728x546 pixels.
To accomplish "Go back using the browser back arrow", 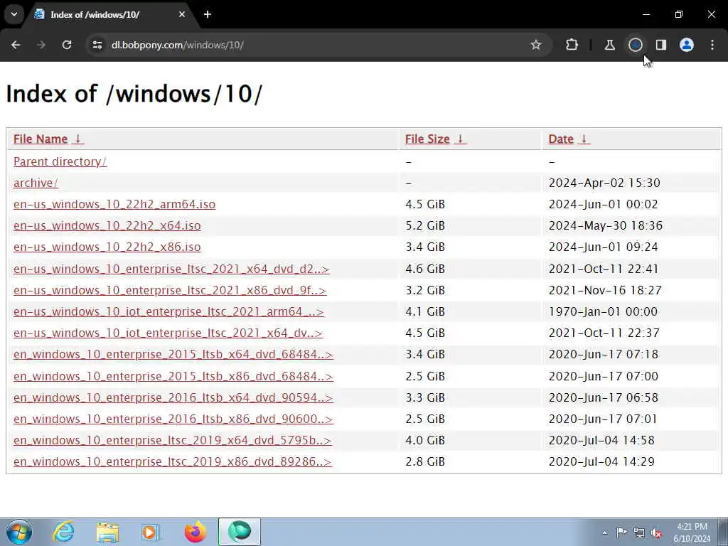I will click(x=16, y=45).
